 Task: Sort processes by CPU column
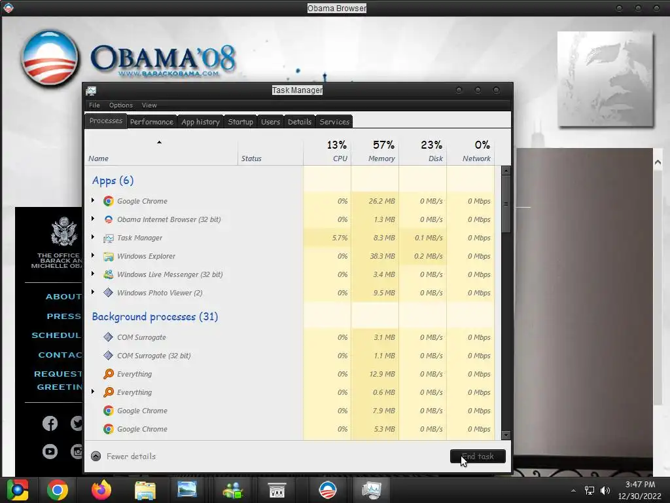327,151
